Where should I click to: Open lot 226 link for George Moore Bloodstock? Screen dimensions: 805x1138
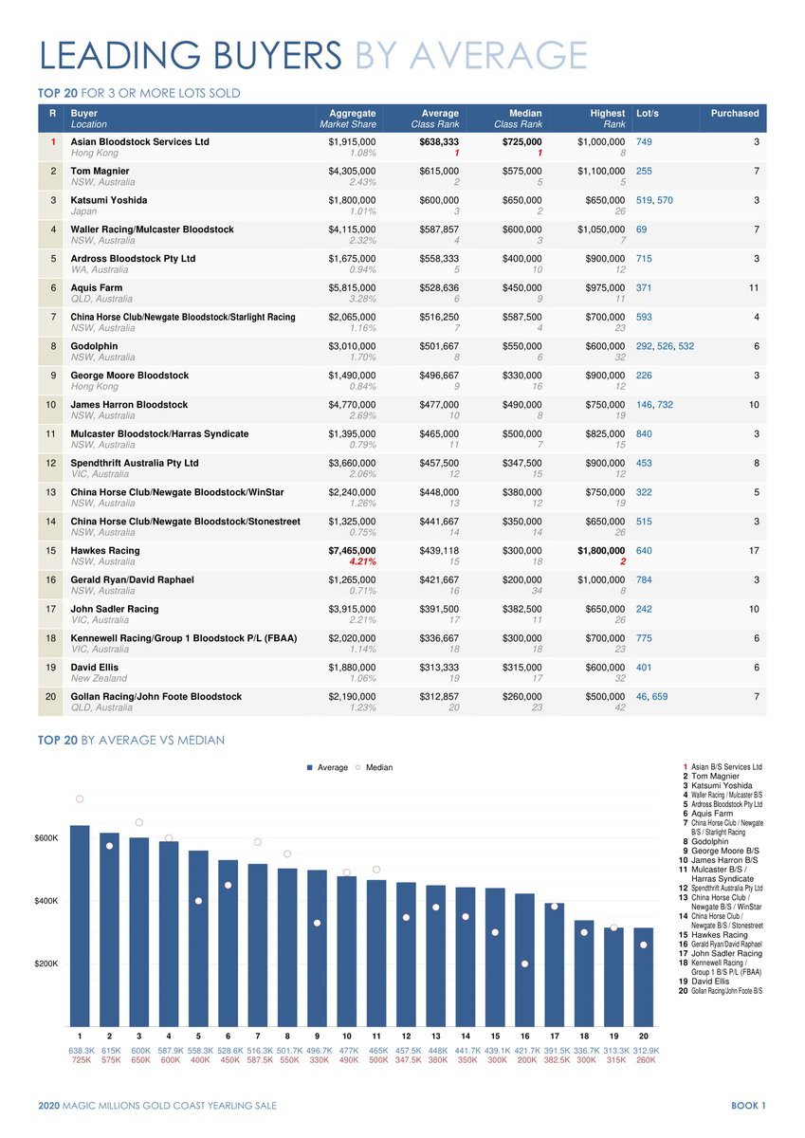(644, 376)
